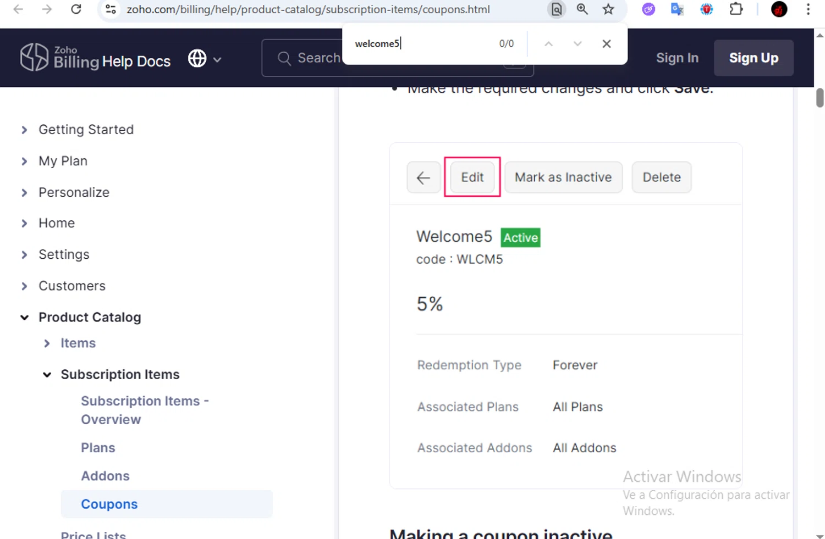
Task: Go back with the browser back arrow
Action: 18,9
